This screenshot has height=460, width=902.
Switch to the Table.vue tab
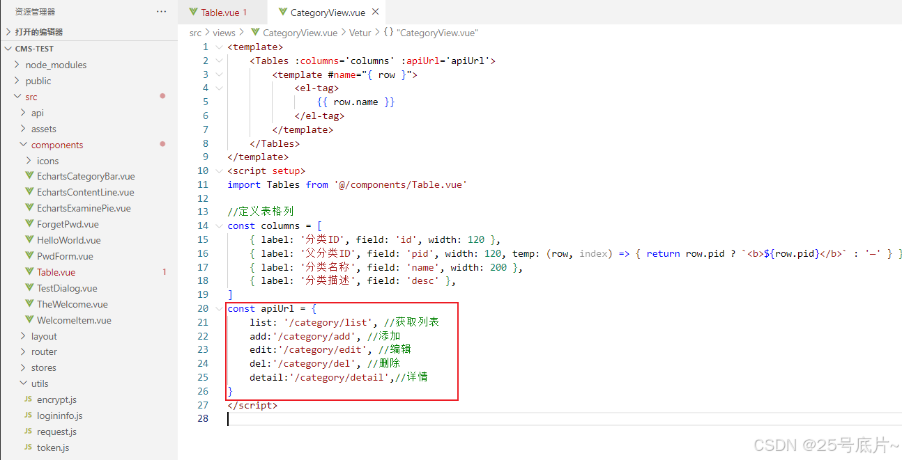pos(224,13)
